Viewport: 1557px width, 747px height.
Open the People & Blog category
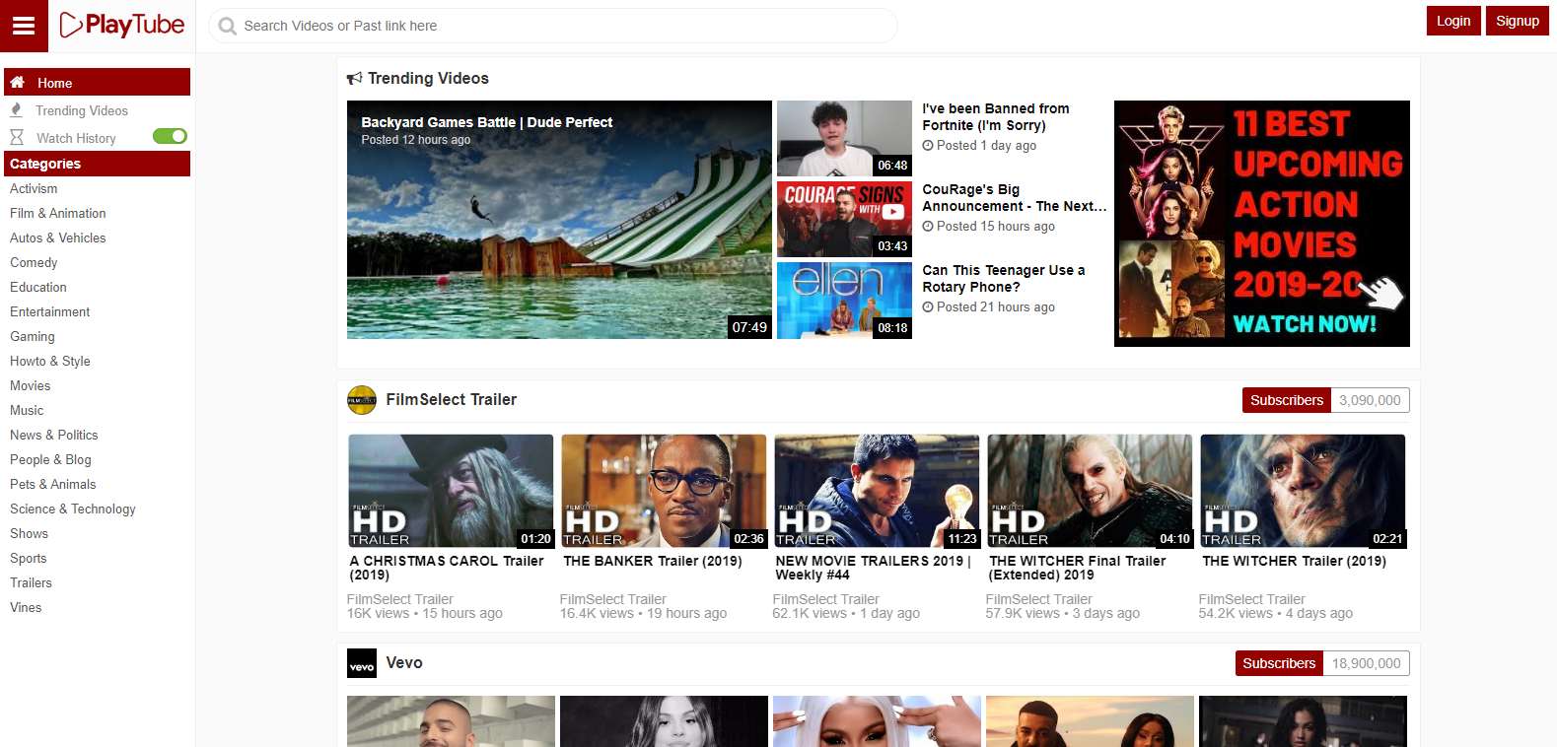click(50, 459)
